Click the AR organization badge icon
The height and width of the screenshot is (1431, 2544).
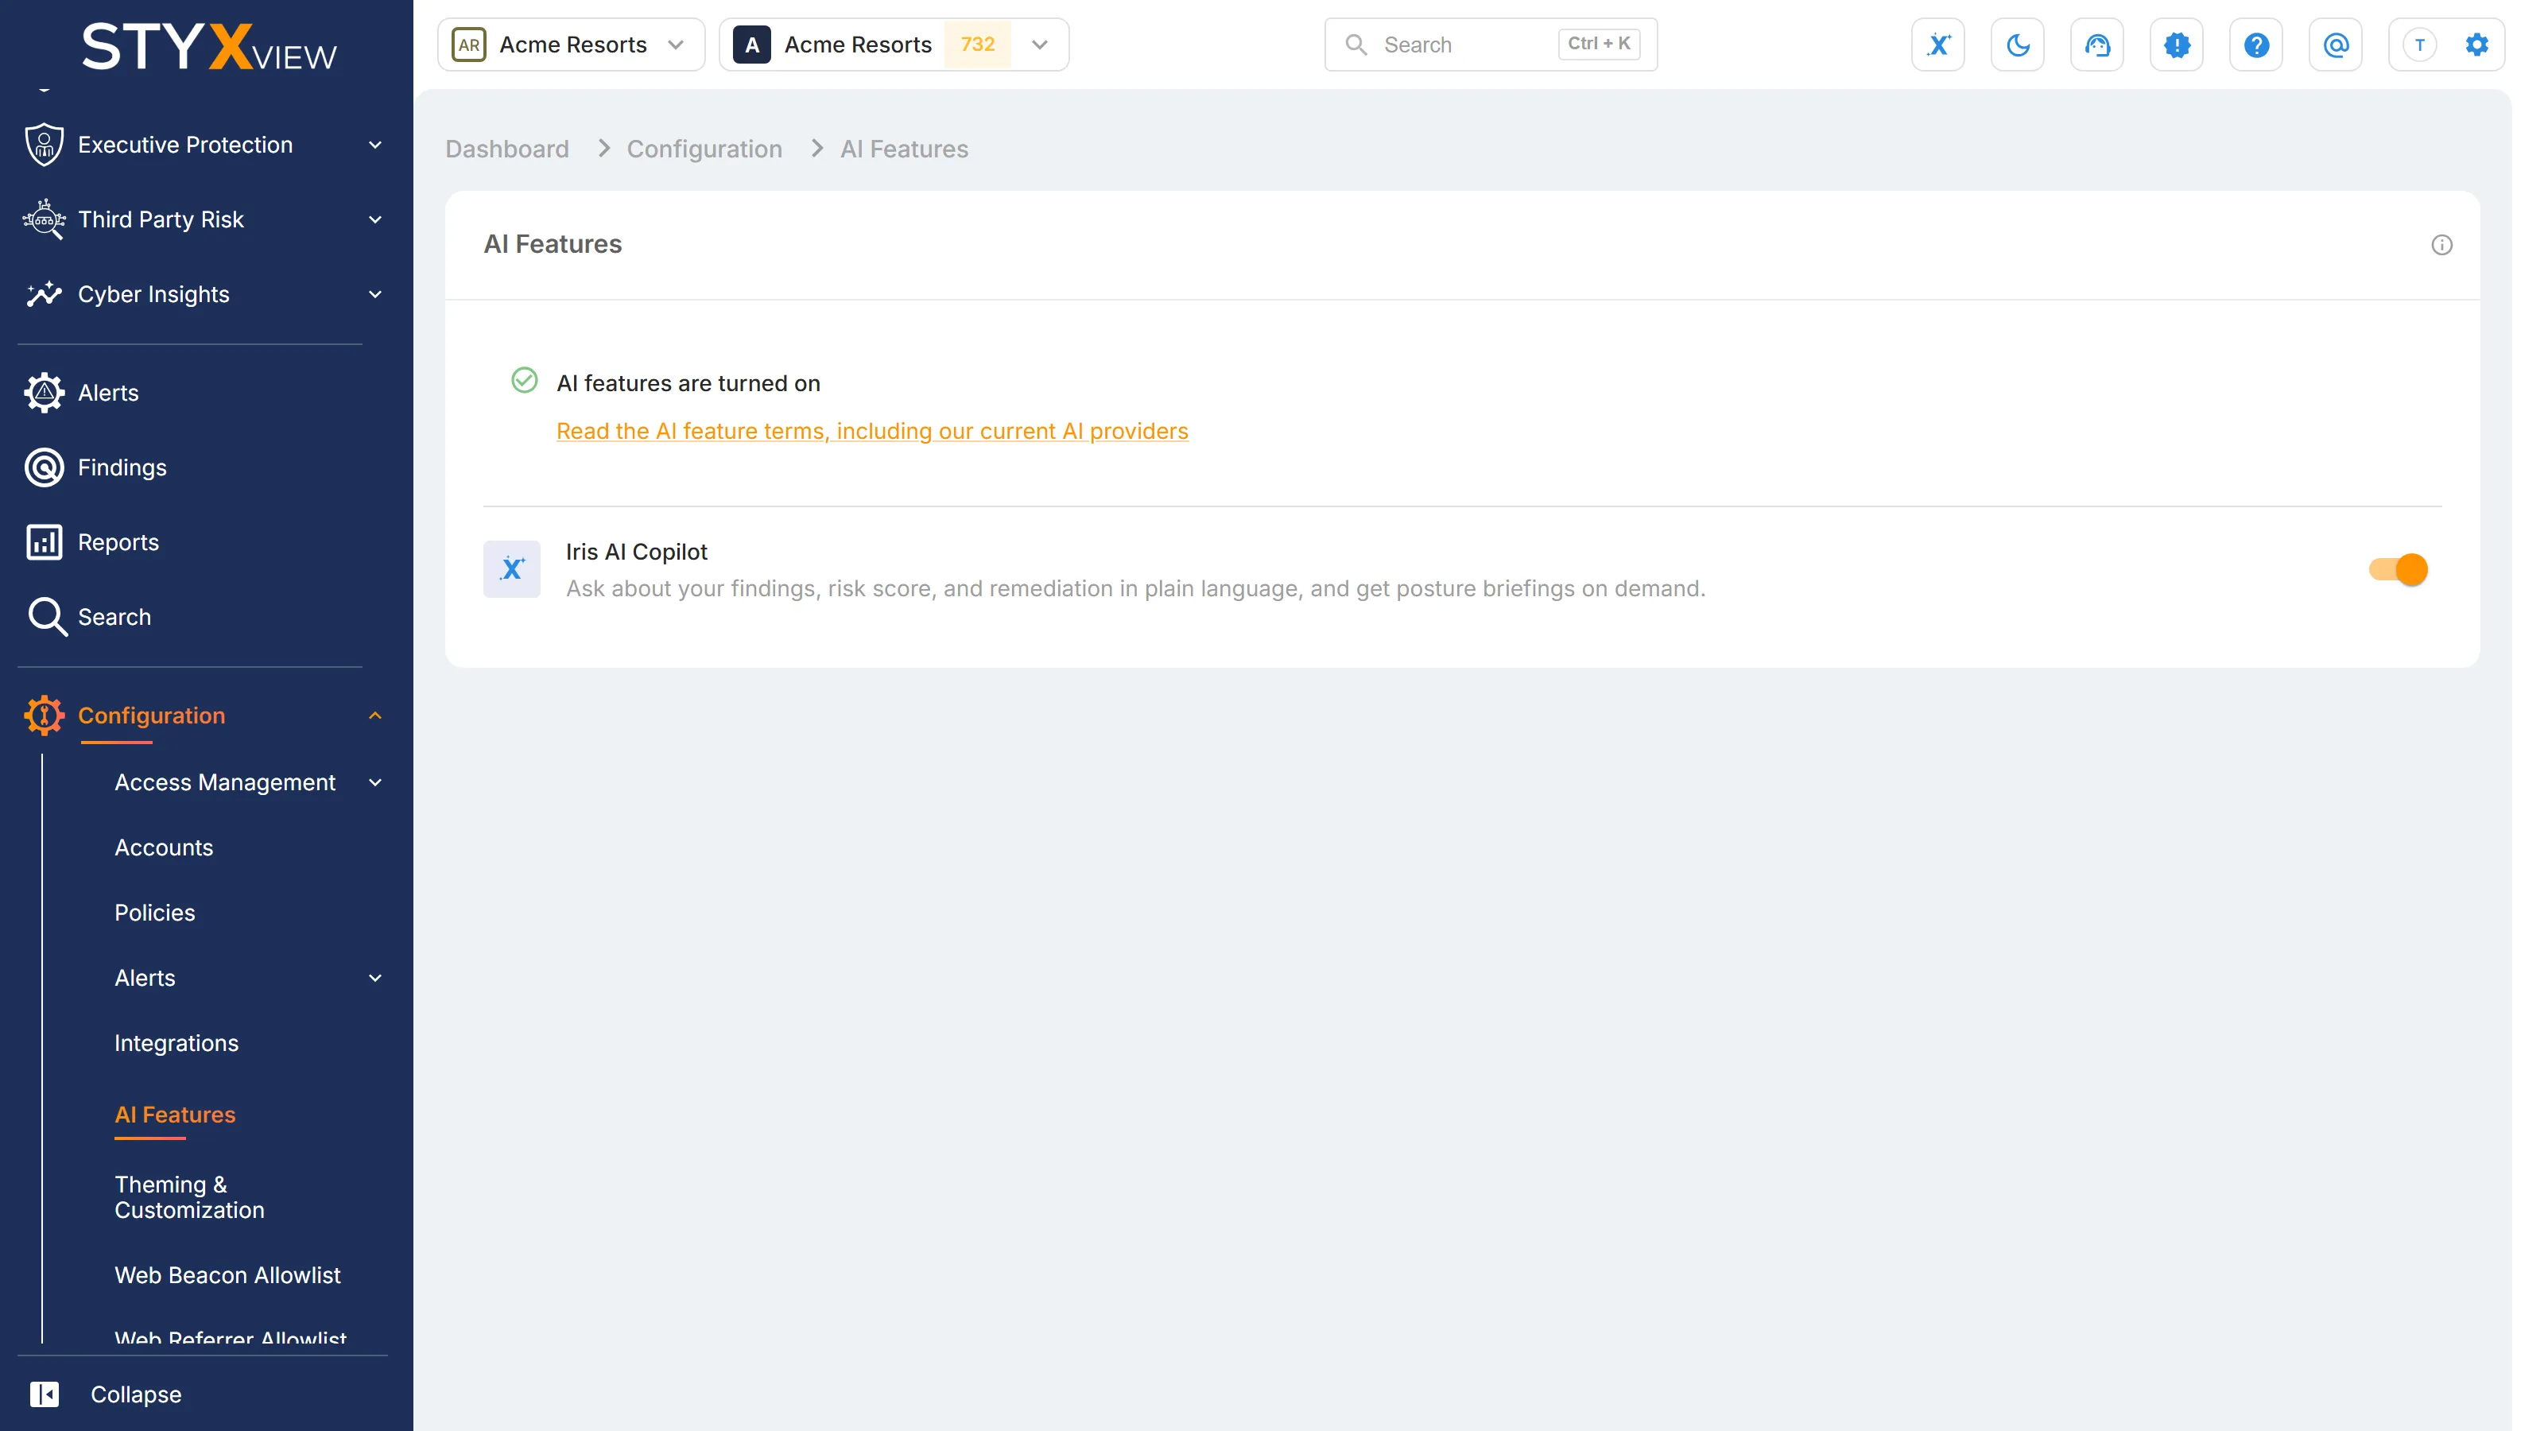pos(469,45)
